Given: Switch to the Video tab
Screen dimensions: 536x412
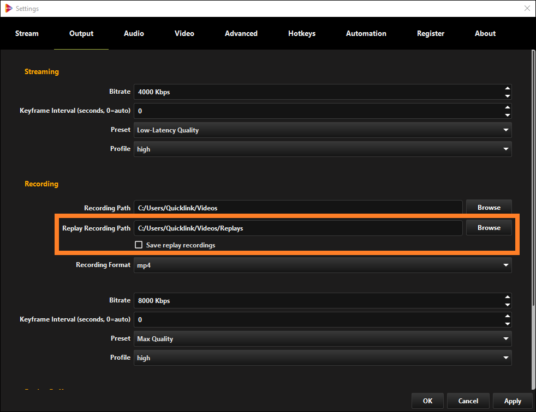Looking at the screenshot, I should click(x=184, y=33).
